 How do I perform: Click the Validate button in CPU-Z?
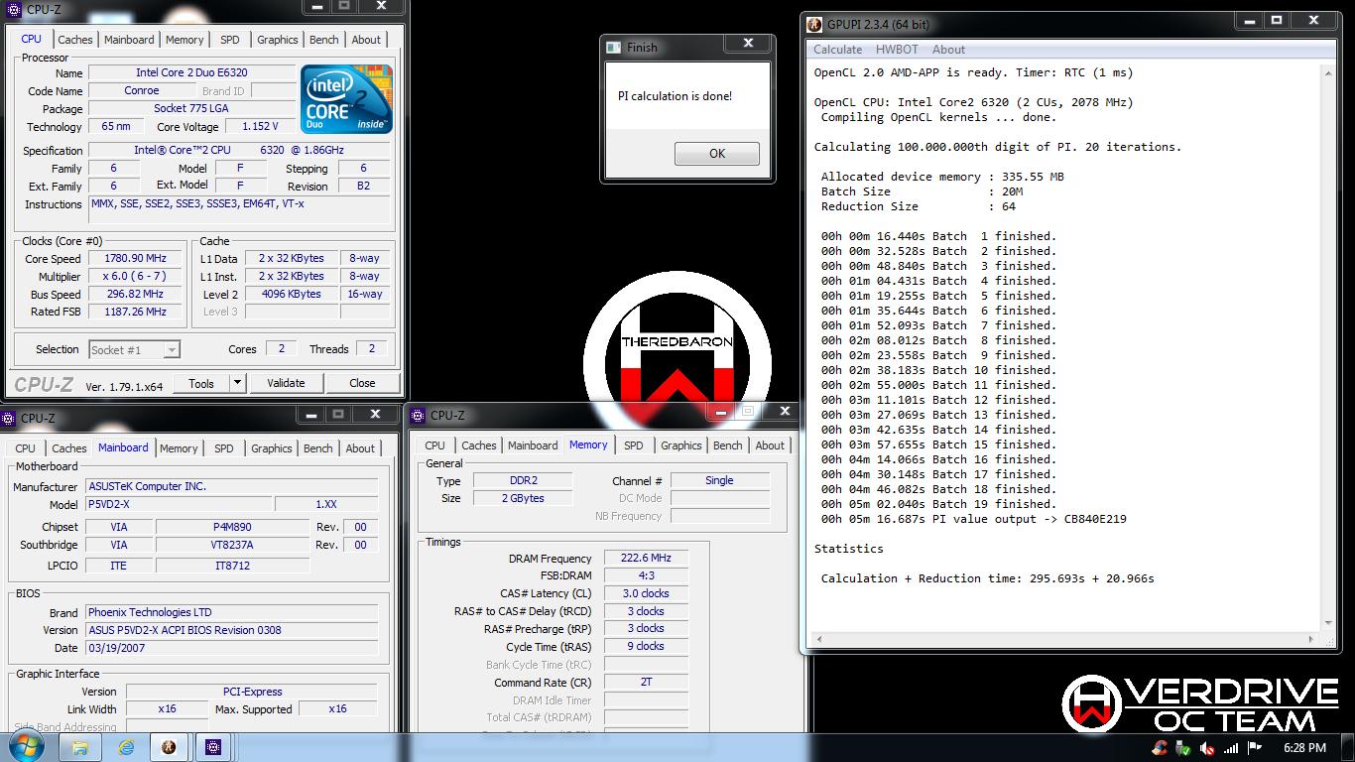tap(286, 383)
